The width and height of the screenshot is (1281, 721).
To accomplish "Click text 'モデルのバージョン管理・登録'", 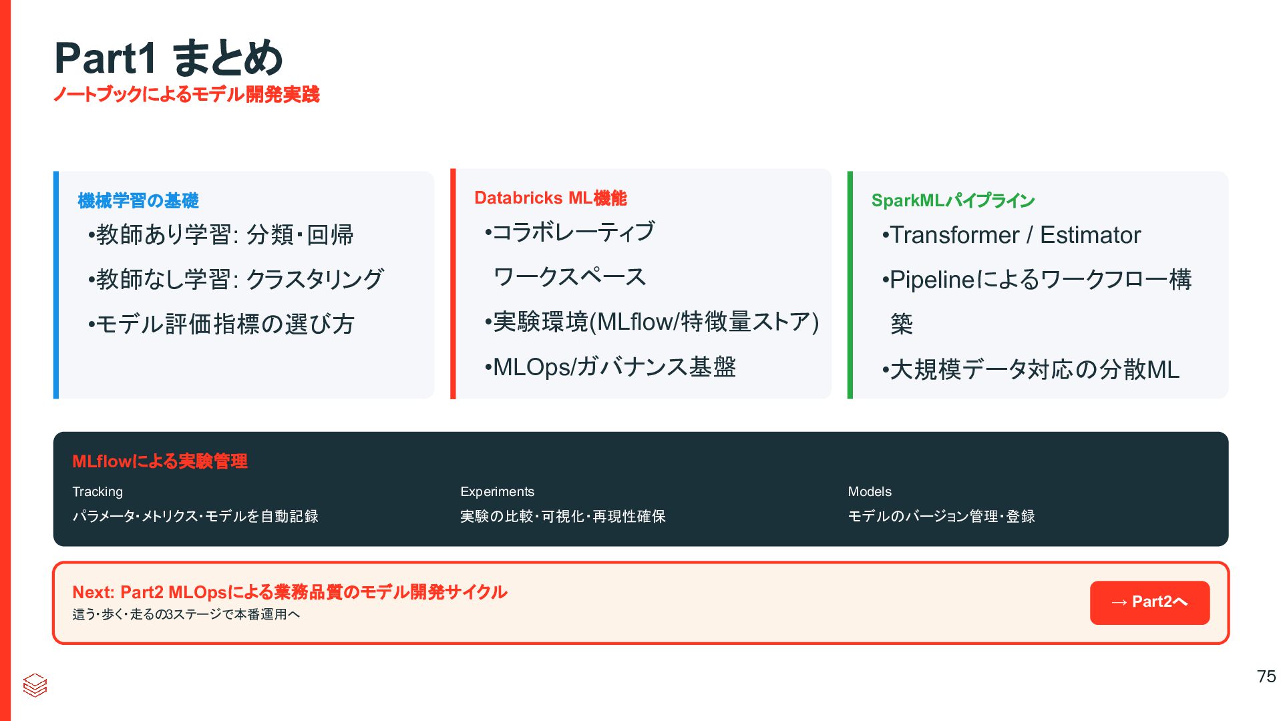I will [941, 516].
